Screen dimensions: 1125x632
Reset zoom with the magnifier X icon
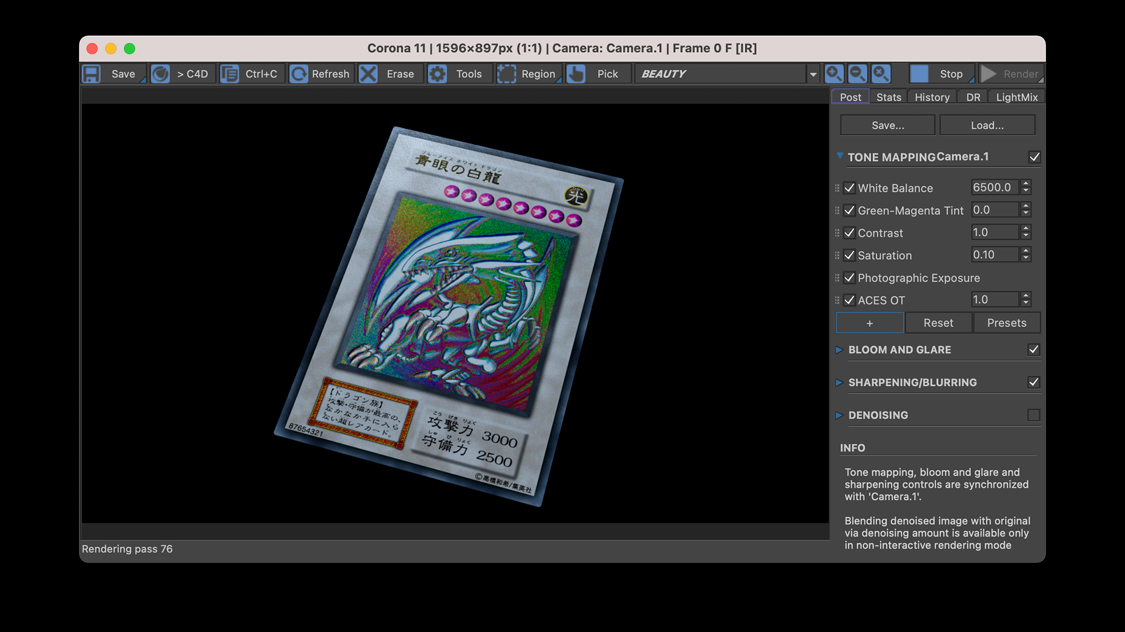881,74
